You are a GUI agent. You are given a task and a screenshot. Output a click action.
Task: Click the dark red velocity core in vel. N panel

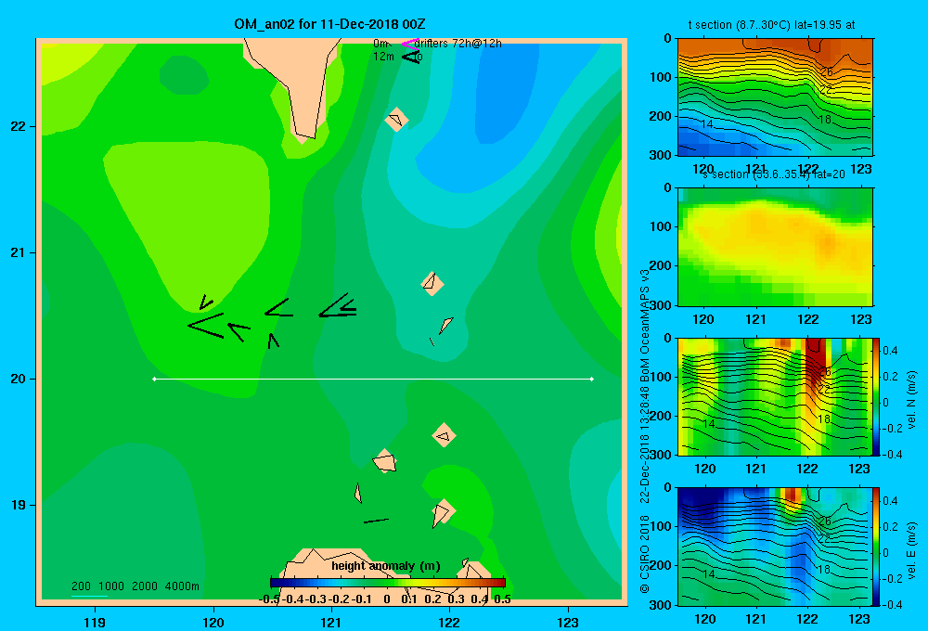click(x=817, y=358)
